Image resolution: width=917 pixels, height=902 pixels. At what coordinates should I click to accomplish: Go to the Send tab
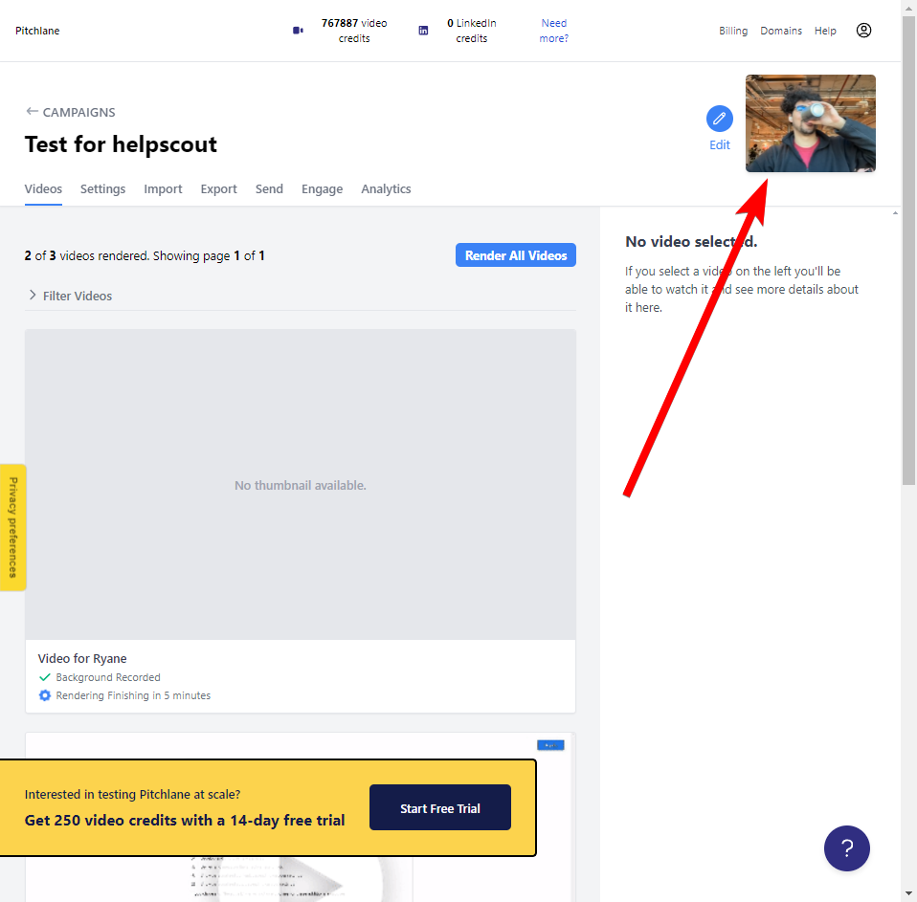click(269, 188)
